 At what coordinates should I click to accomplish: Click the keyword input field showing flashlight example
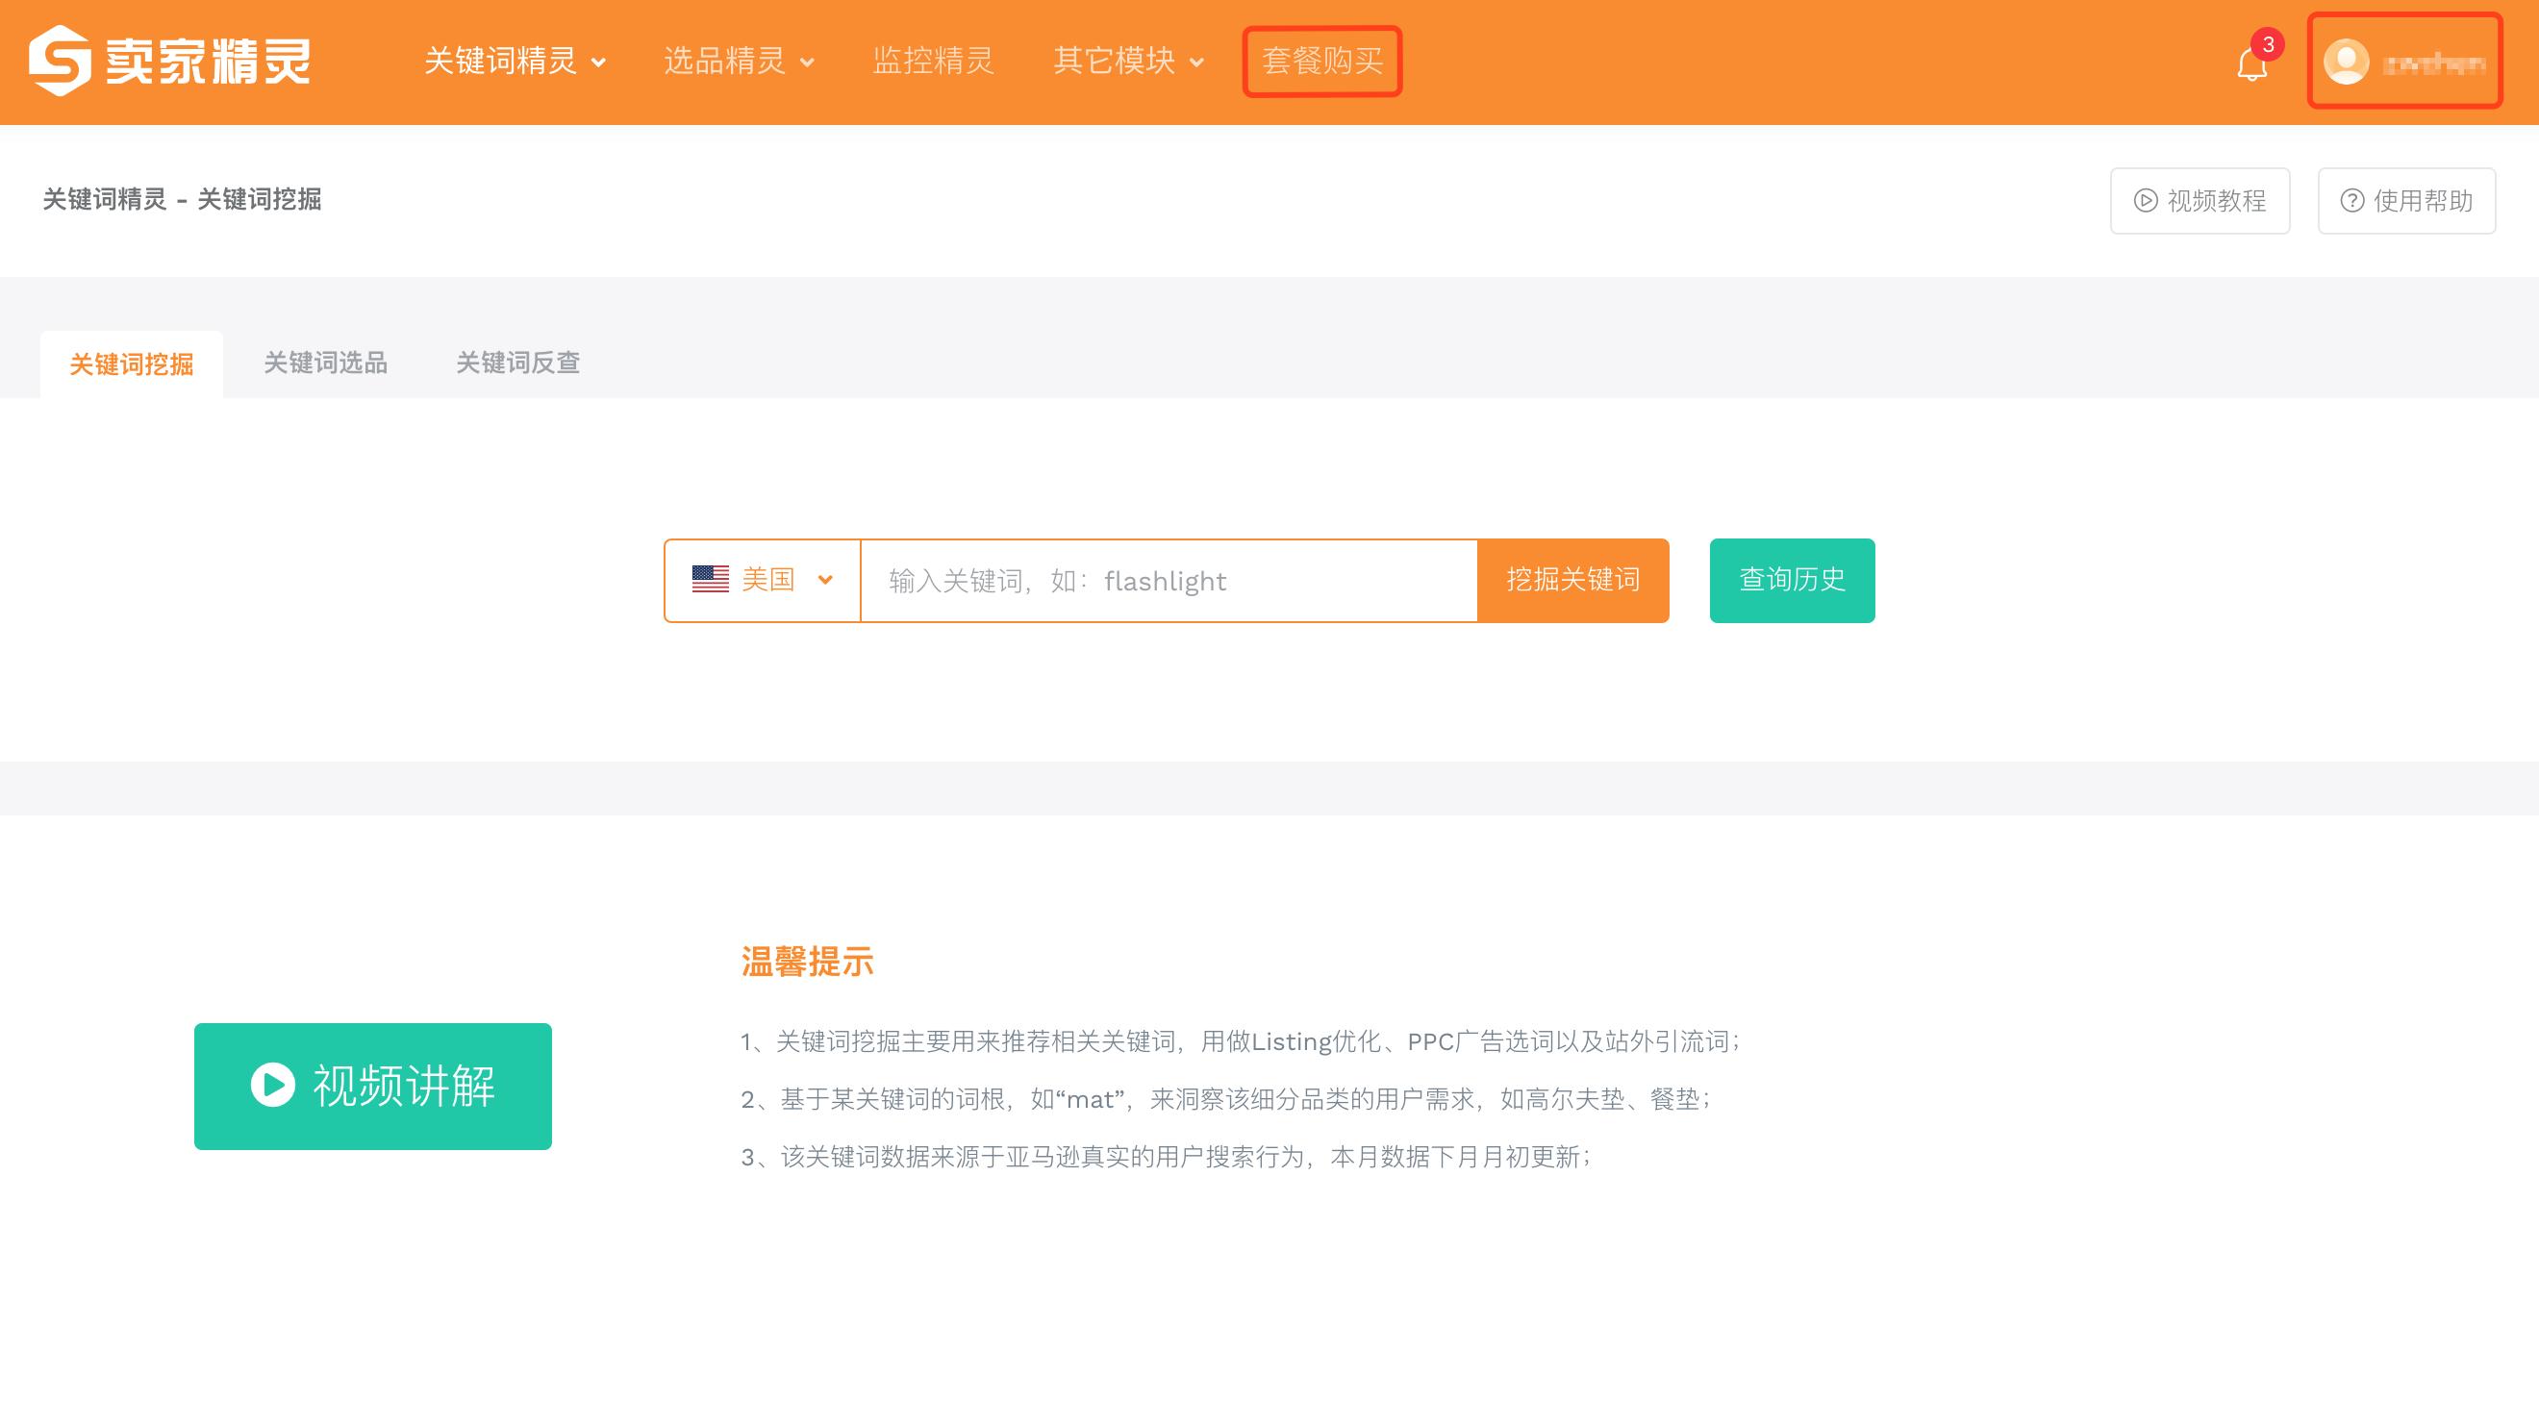click(x=1163, y=579)
